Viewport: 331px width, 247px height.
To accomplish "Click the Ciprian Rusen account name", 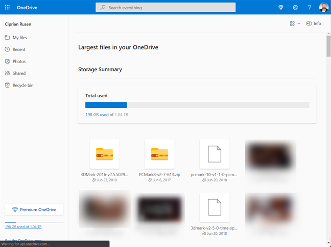I will coord(18,24).
